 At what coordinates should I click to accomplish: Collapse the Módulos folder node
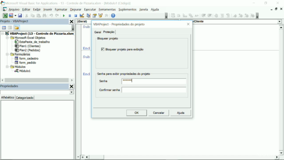click(x=7, y=67)
